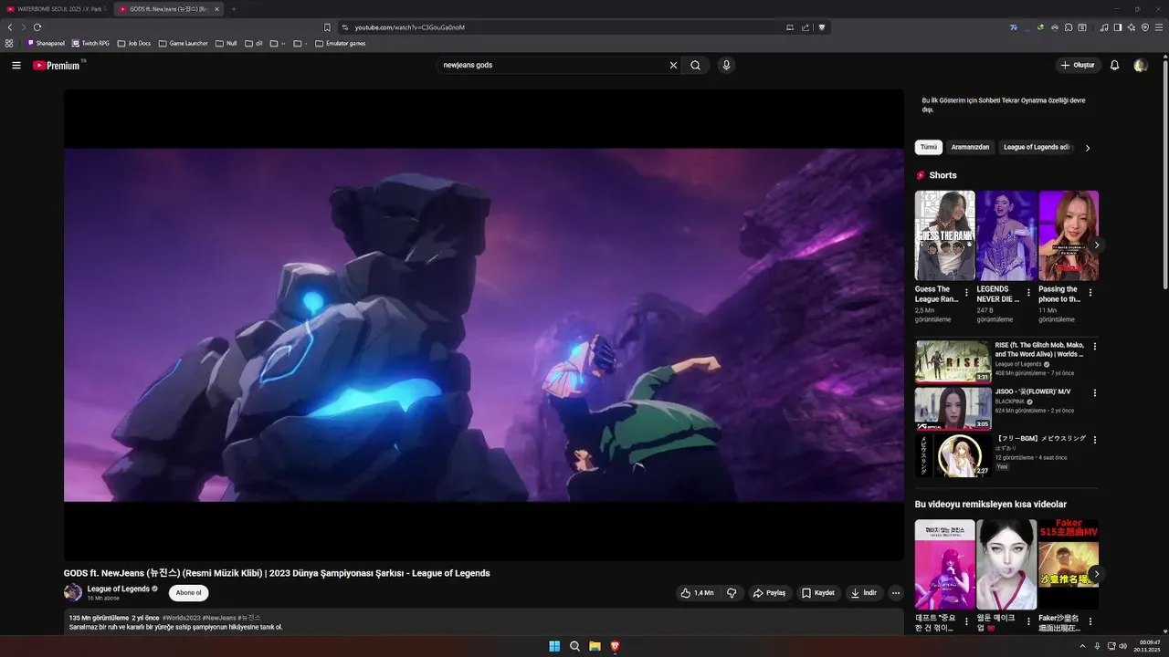Viewport: 1169px width, 657px height.
Task: Open options for Guess The League Rank short
Action: [966, 293]
